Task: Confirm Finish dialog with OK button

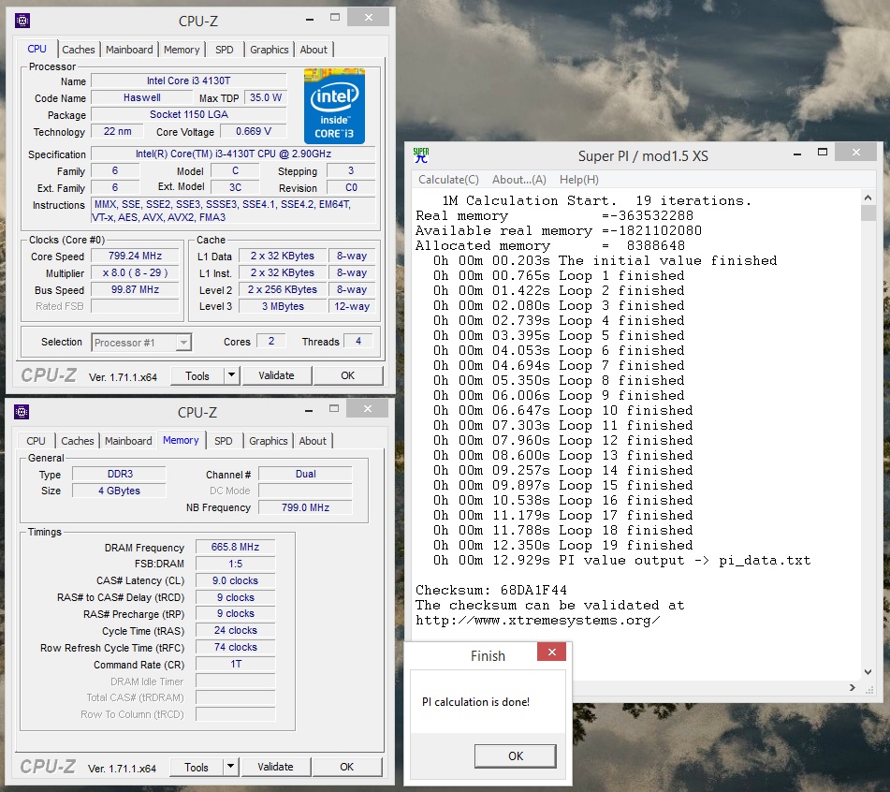Action: pyautogui.click(x=516, y=755)
